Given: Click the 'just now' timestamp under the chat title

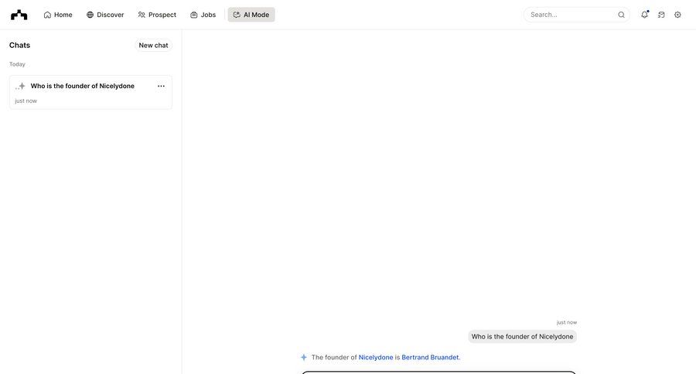Looking at the screenshot, I should tap(26, 100).
